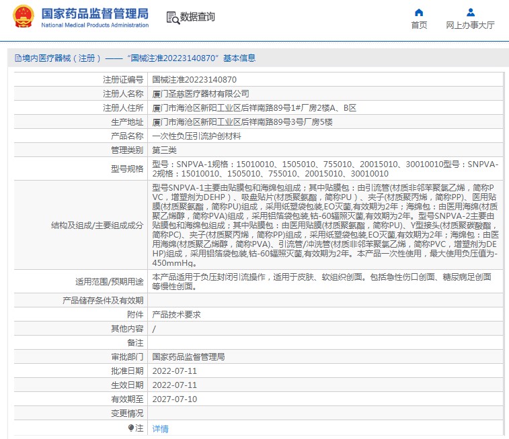Image resolution: width=509 pixels, height=439 pixels.
Task: Select approval department 国家药品监督管理局 value
Action: coord(188,357)
